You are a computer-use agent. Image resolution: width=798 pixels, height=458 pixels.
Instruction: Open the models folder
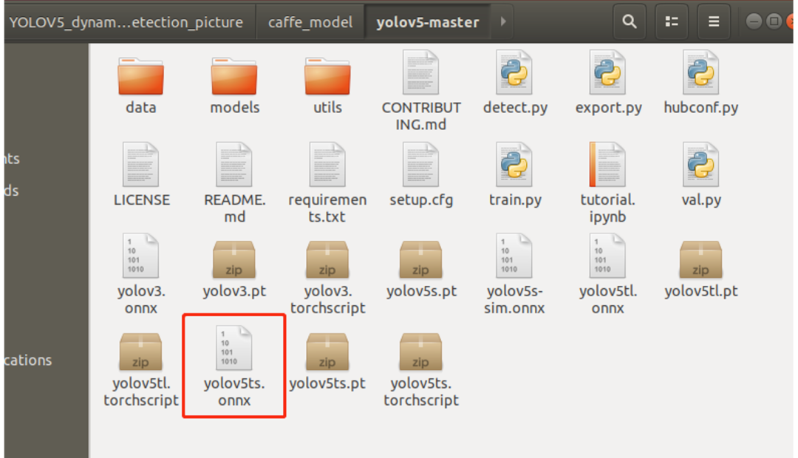234,76
